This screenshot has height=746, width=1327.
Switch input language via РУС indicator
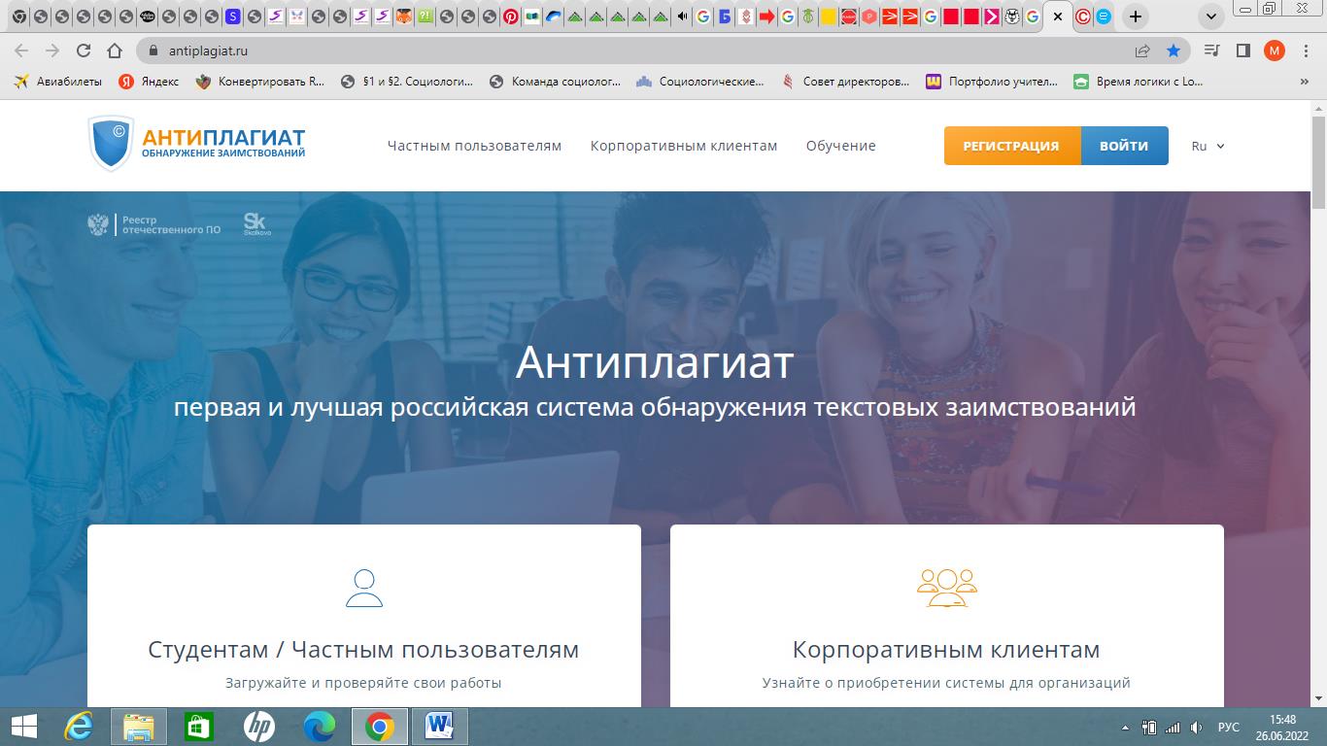pyautogui.click(x=1228, y=728)
